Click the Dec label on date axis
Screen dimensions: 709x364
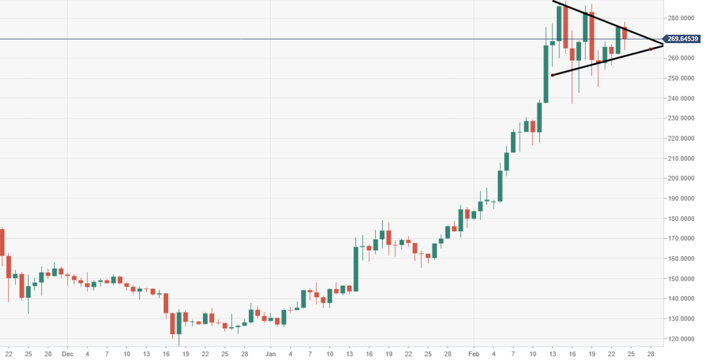[67, 355]
